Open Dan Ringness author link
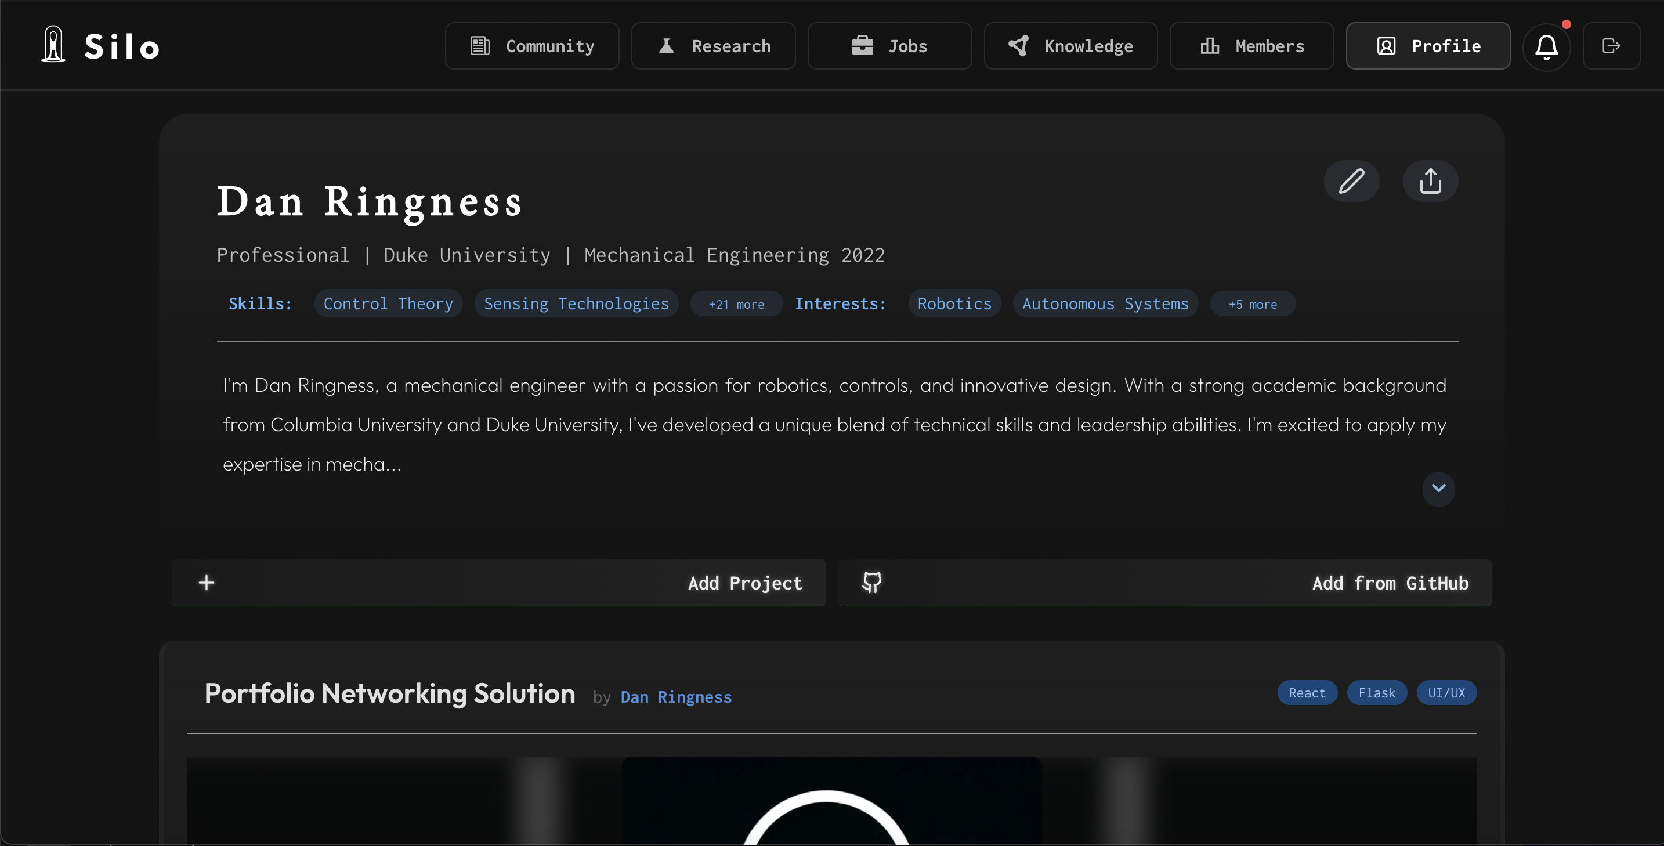The image size is (1664, 846). pos(676,697)
